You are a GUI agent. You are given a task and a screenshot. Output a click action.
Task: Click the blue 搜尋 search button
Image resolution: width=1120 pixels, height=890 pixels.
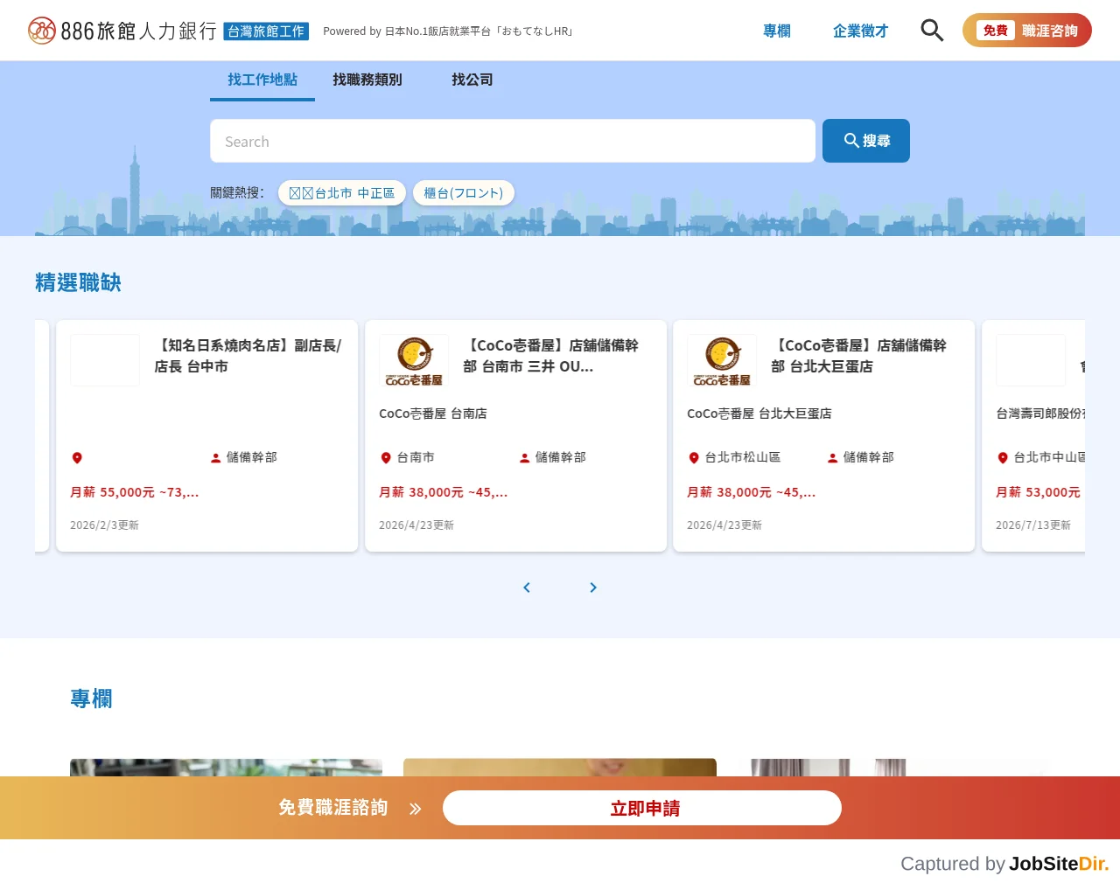[x=866, y=141]
